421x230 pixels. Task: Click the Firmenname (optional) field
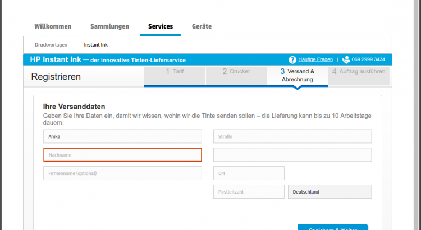click(x=122, y=173)
